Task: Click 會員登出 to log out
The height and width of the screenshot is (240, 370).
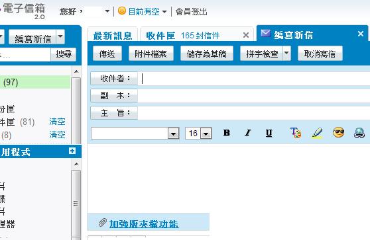Action: tap(192, 11)
